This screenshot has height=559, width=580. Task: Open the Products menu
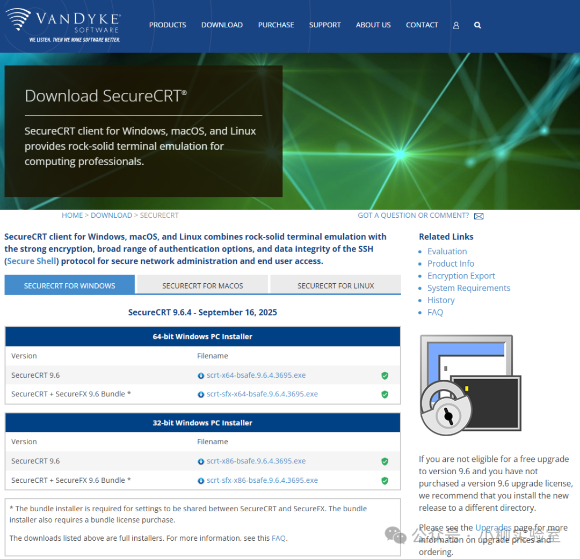point(168,25)
